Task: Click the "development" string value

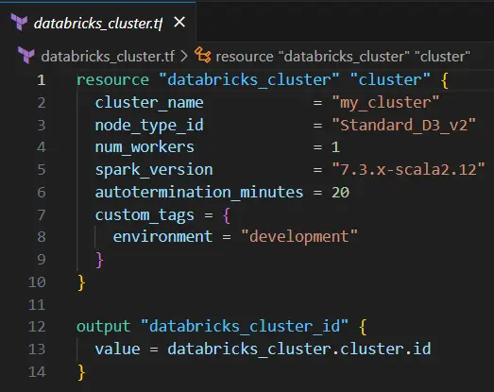Action: click(x=299, y=237)
